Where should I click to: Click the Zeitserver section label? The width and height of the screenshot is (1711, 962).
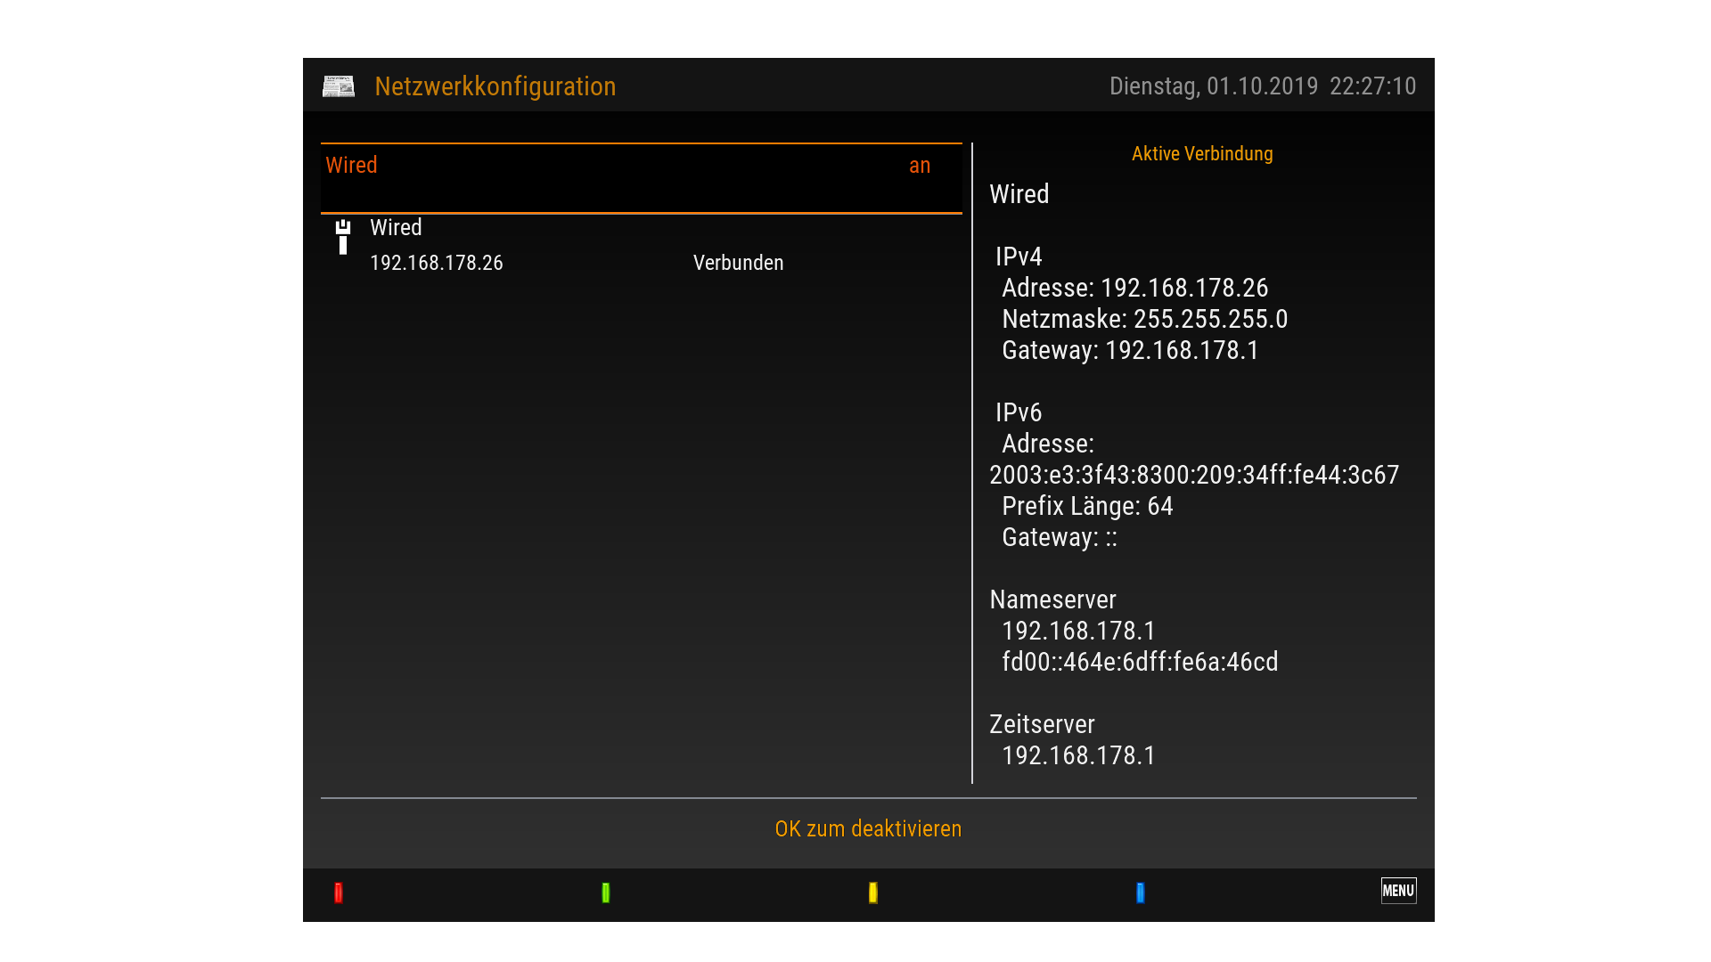pyautogui.click(x=1042, y=725)
